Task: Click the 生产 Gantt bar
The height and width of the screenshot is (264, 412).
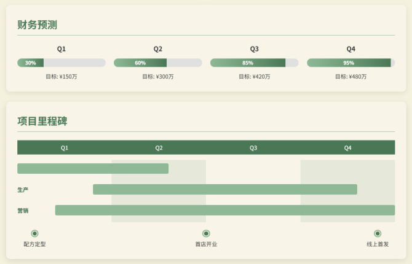Action: (225, 189)
